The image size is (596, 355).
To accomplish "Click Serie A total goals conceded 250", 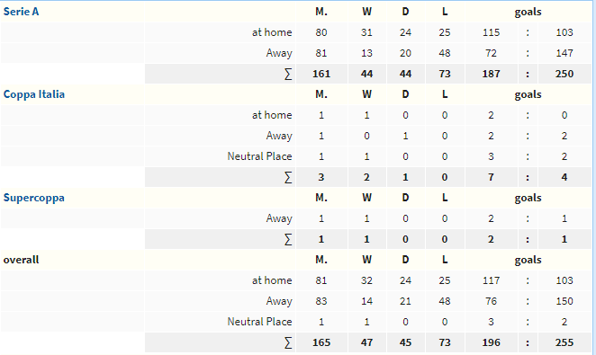I will tap(564, 74).
